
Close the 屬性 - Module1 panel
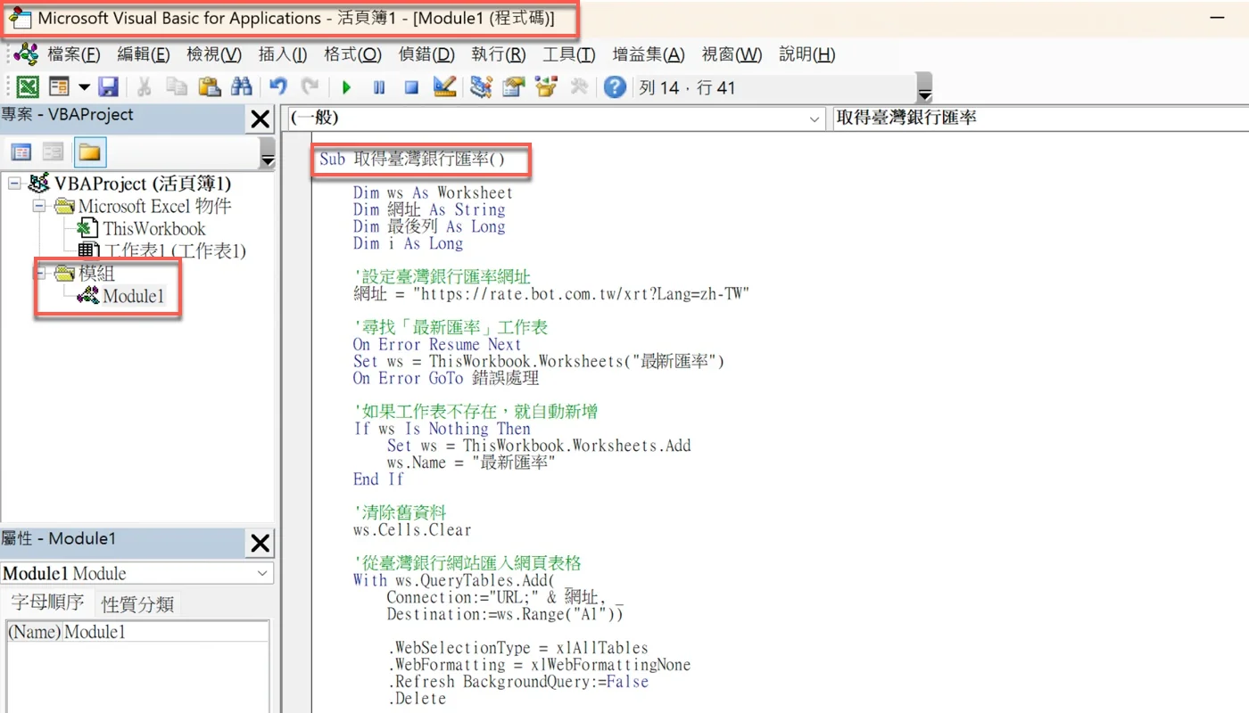(x=260, y=543)
